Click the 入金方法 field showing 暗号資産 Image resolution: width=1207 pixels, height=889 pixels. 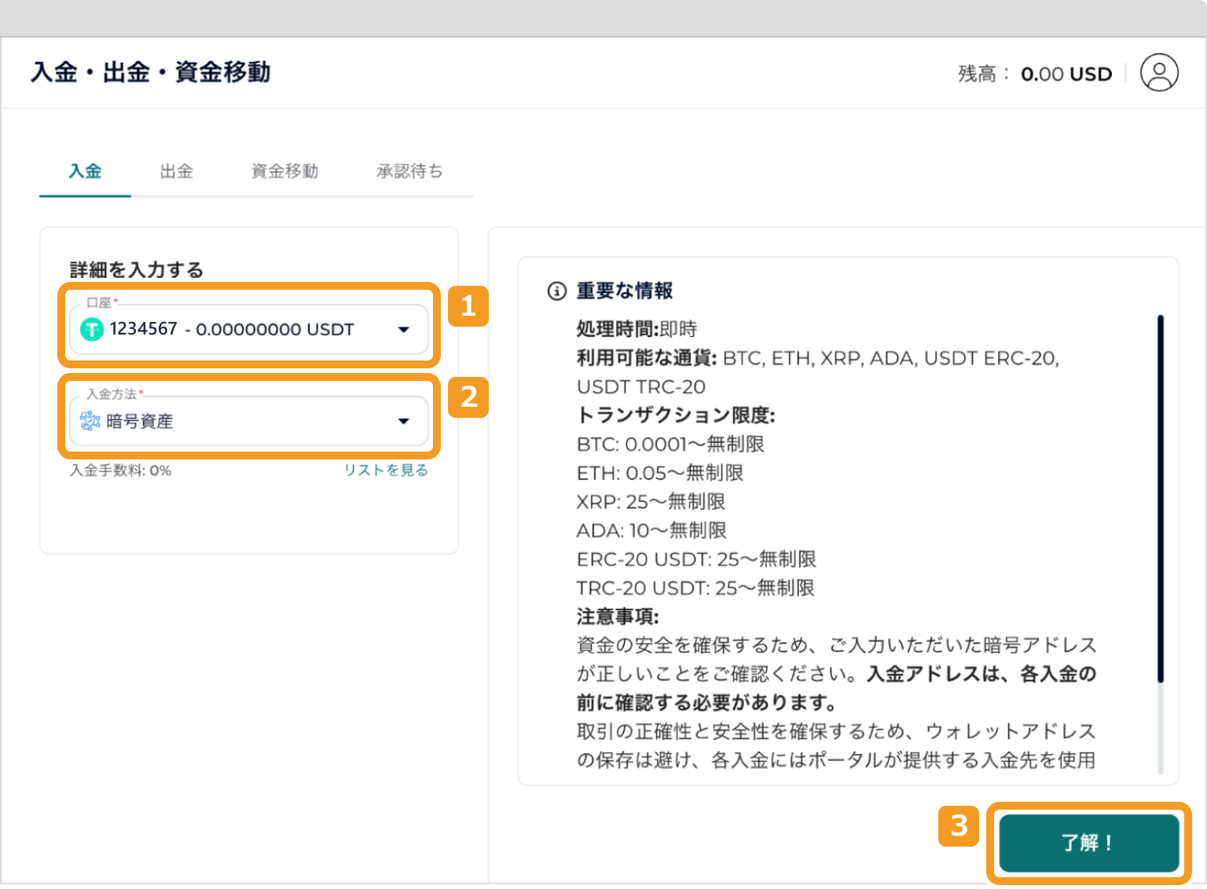coord(236,421)
